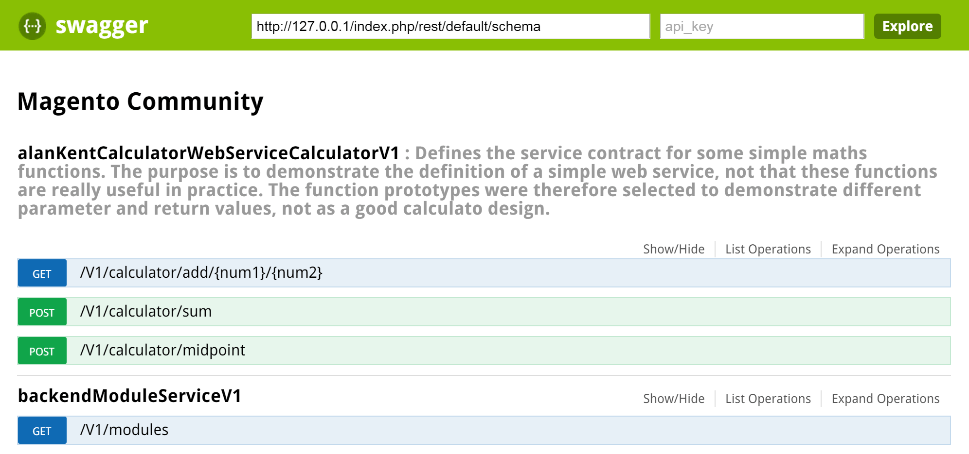This screenshot has height=454, width=969.
Task: List Operations for backendModuleServiceV1
Action: (x=768, y=399)
